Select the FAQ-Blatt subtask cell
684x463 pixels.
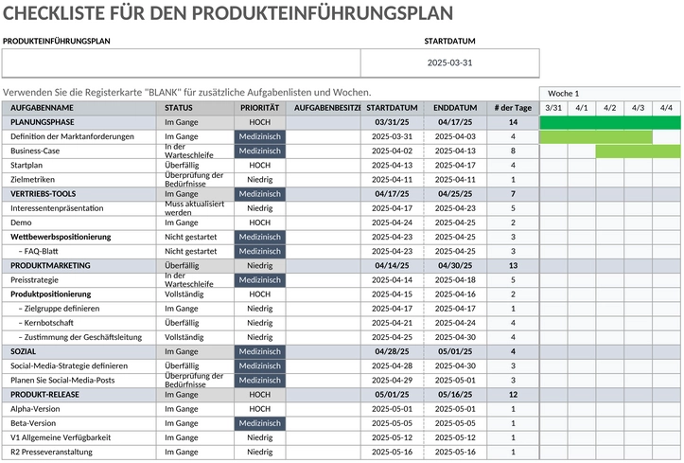tap(79, 251)
